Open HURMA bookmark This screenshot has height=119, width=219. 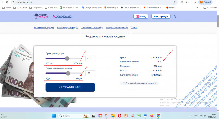coord(171,7)
